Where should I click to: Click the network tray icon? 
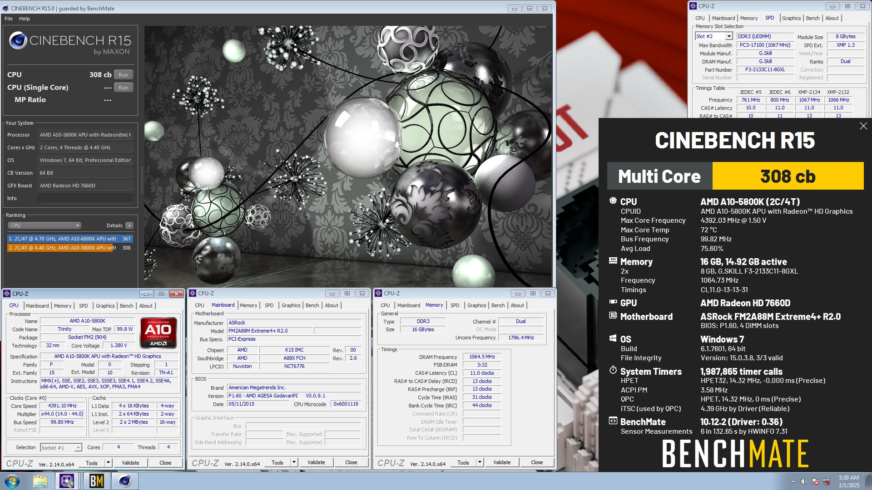coord(826,481)
